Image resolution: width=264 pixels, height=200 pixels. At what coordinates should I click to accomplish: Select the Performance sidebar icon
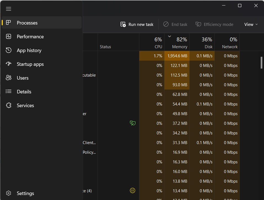(8, 36)
